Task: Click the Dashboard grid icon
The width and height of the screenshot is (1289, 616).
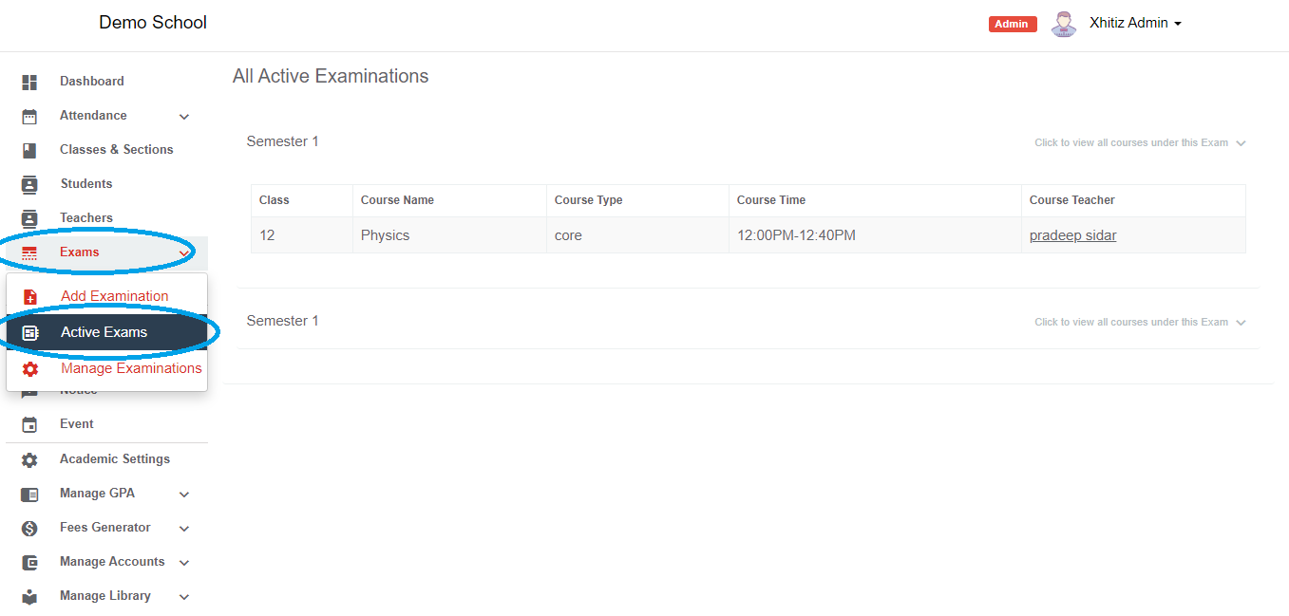Action: pyautogui.click(x=29, y=83)
